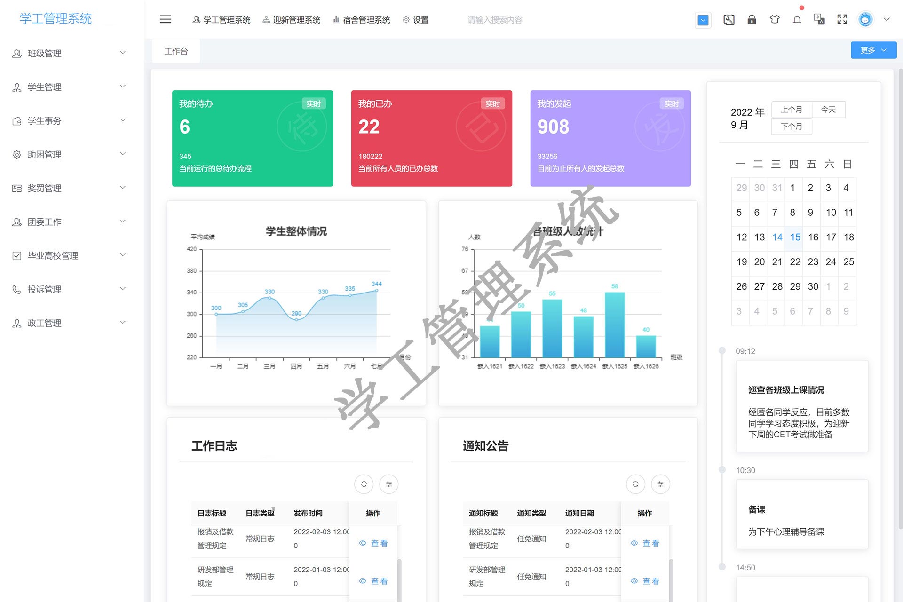Click the language translation icon

click(819, 20)
